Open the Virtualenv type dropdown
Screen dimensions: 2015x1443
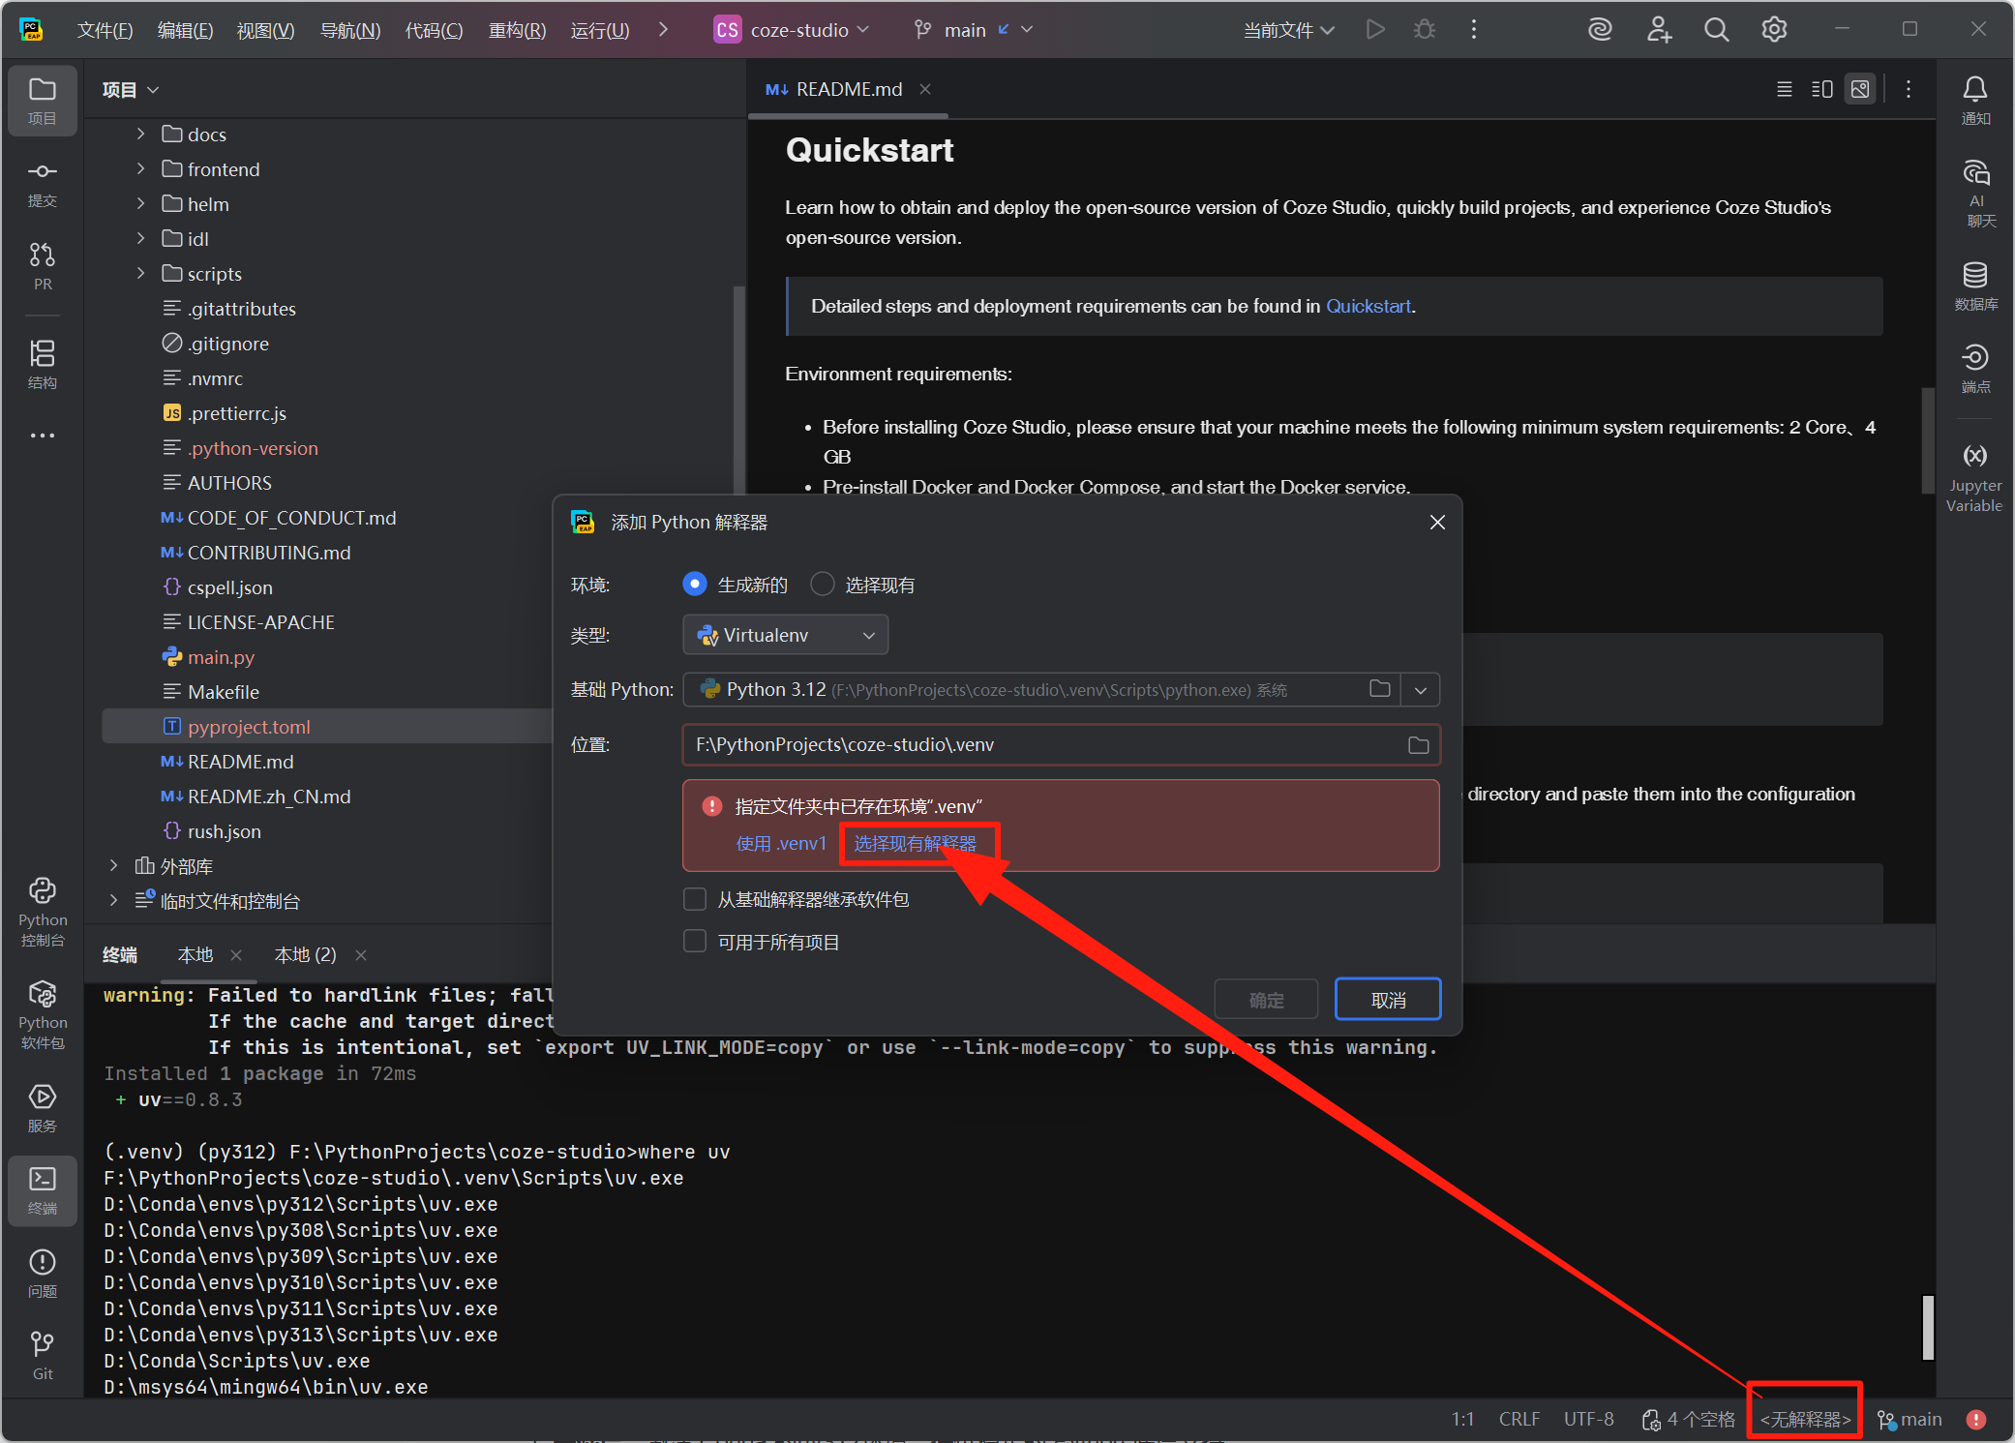point(785,635)
